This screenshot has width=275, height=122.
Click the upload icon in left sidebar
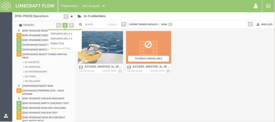(x=6, y=116)
